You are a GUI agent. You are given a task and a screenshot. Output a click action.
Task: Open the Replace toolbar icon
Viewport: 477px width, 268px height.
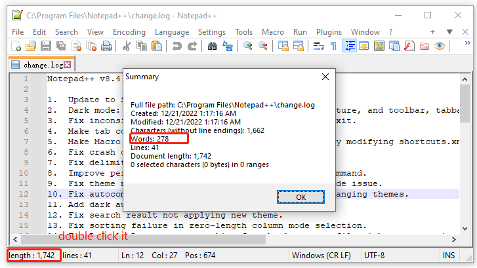[227, 46]
